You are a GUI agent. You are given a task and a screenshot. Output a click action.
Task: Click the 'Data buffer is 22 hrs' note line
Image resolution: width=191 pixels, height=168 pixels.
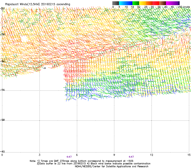coord(93,164)
